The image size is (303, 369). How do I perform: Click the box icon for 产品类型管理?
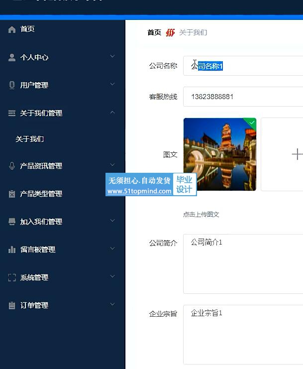(12, 194)
